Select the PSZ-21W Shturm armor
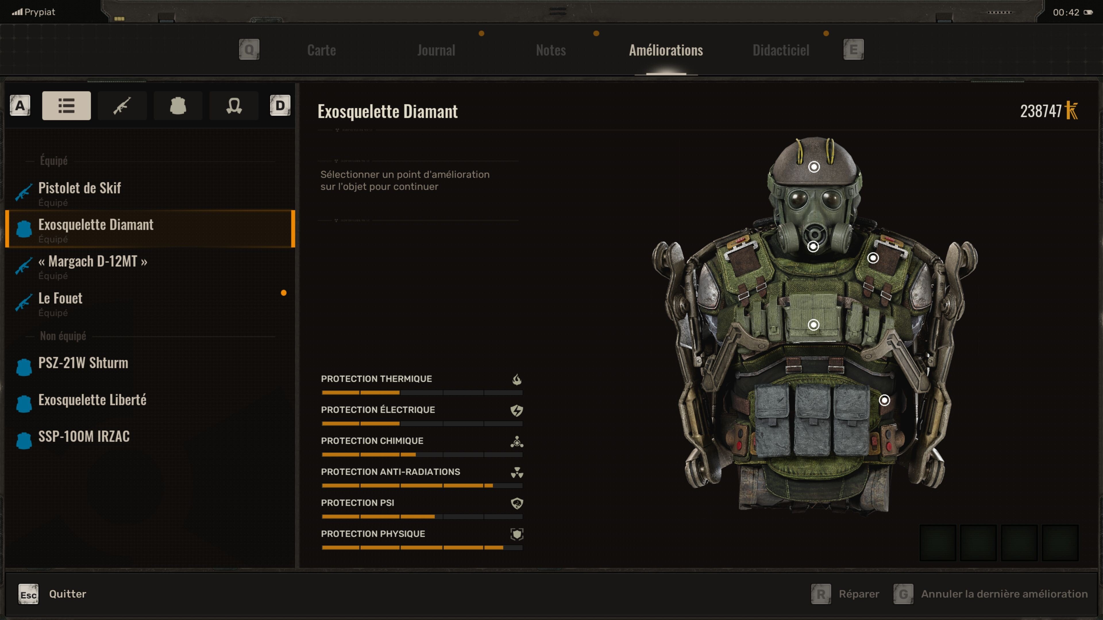The height and width of the screenshot is (620, 1103). [x=83, y=363]
